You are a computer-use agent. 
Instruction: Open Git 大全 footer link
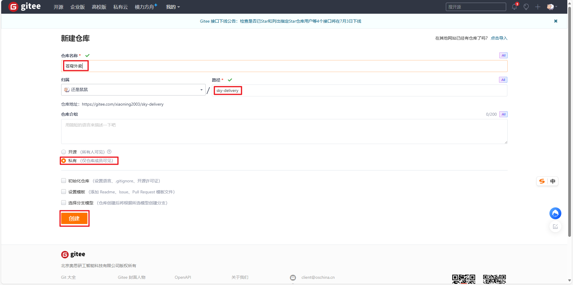coord(68,277)
